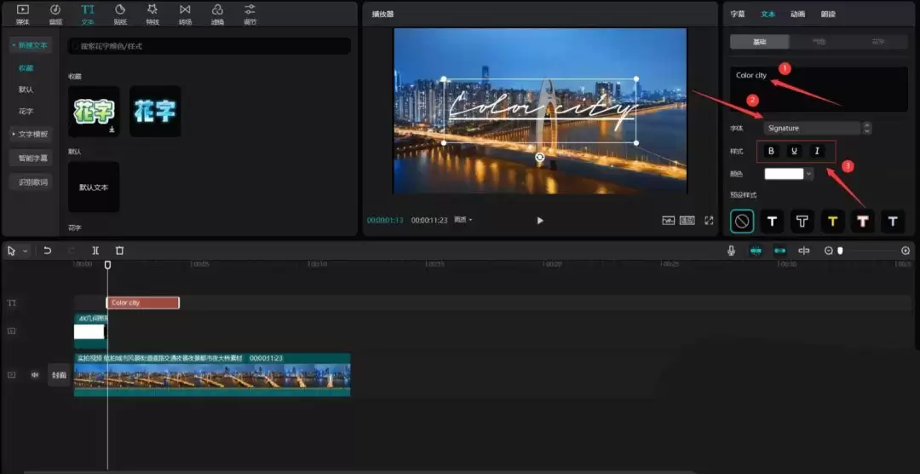Toggle the video track eye visibility icon
The image size is (920, 474).
tap(36, 374)
